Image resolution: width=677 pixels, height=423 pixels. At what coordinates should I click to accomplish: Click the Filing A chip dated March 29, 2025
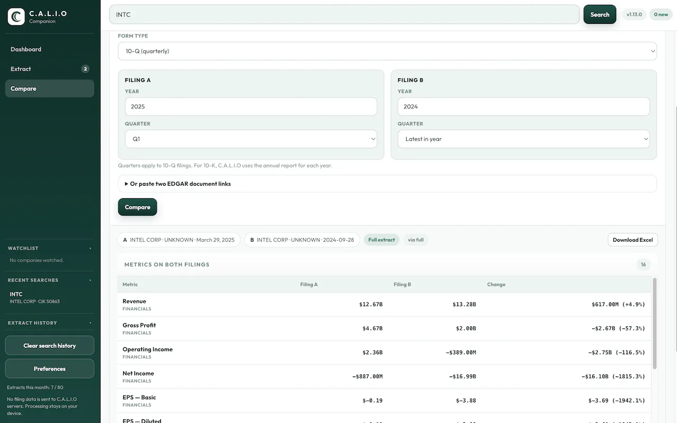point(179,240)
